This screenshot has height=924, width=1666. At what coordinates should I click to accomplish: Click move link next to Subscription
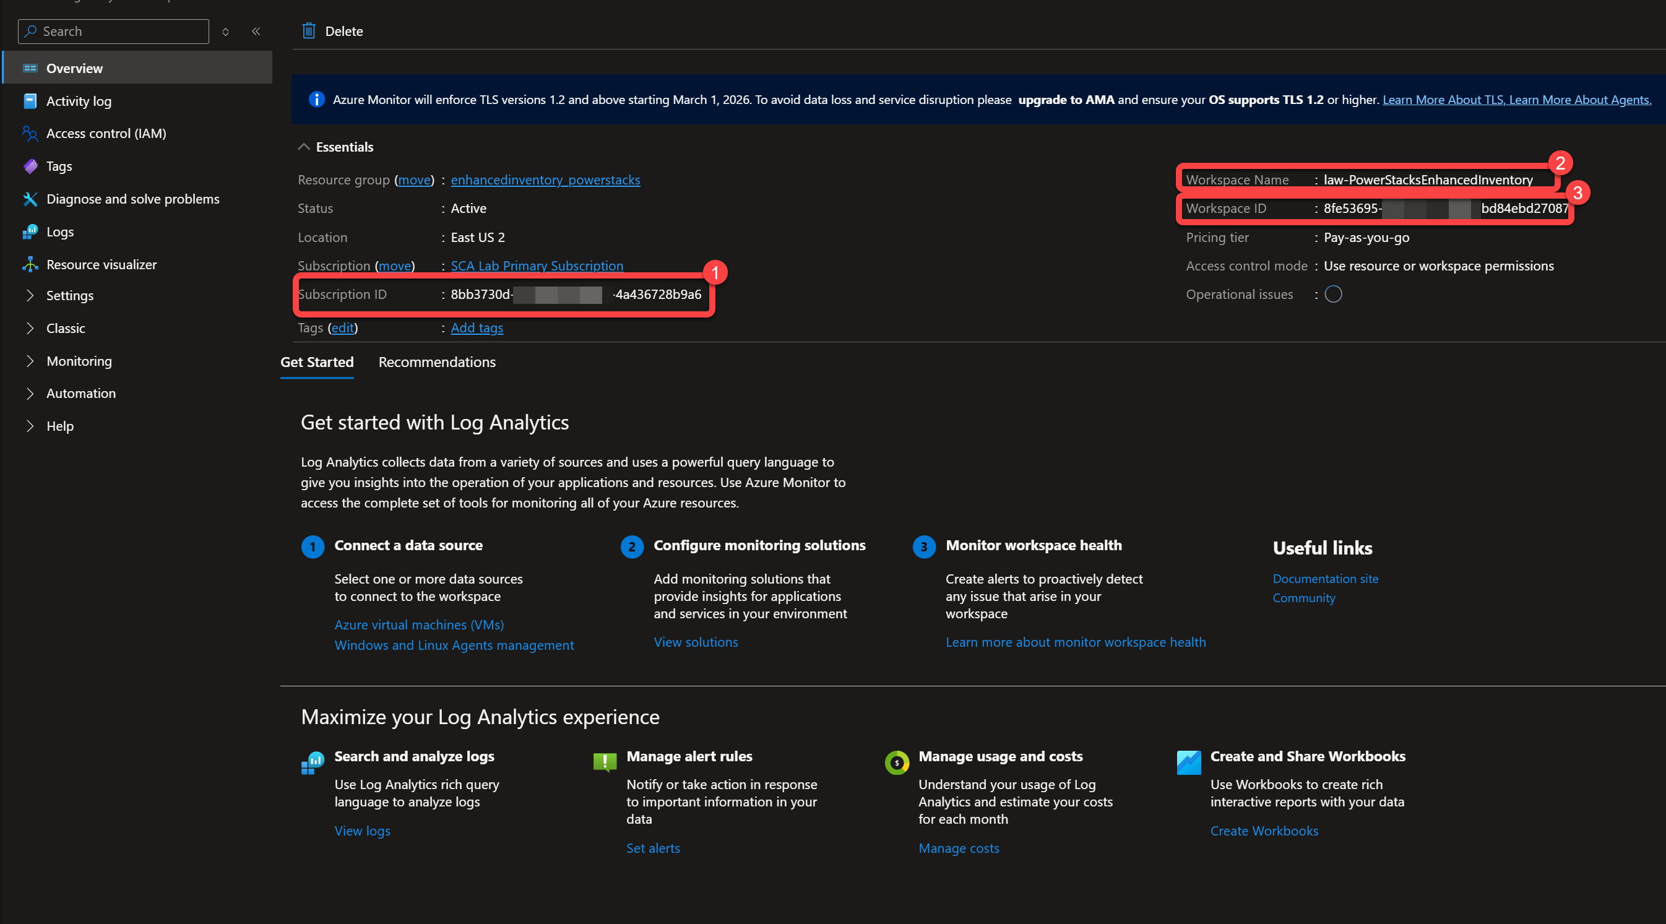point(394,266)
